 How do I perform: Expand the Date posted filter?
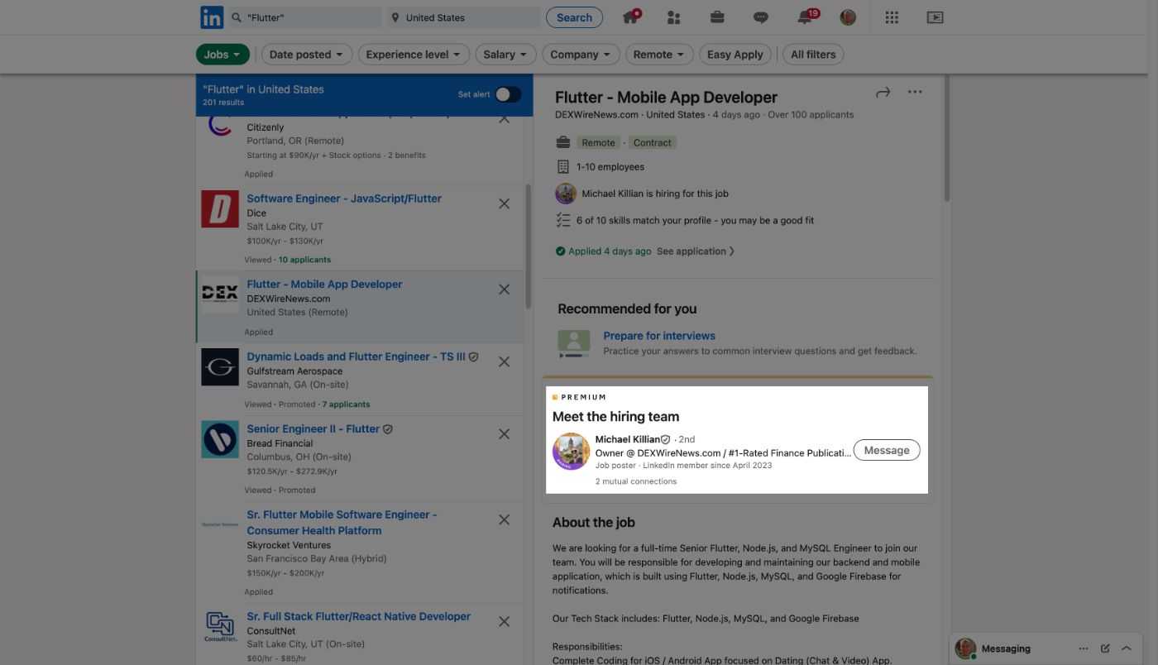[x=306, y=55]
